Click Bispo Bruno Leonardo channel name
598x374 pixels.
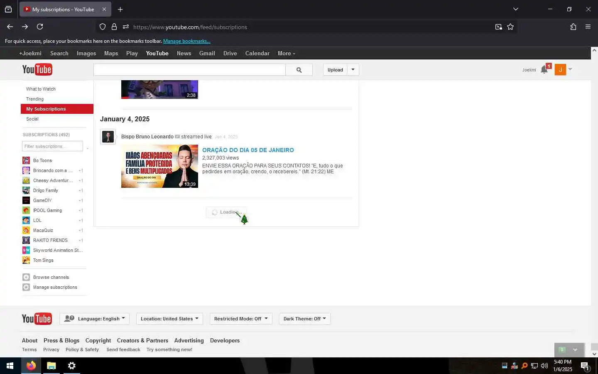click(147, 137)
